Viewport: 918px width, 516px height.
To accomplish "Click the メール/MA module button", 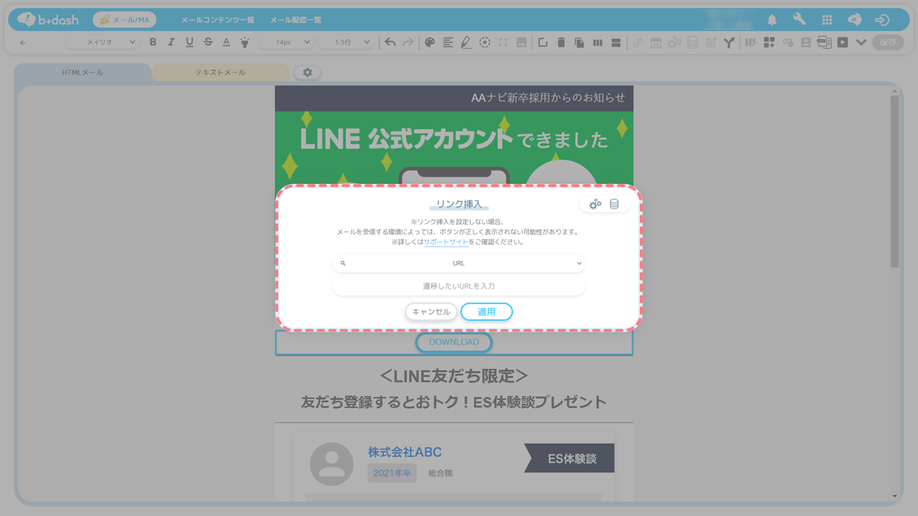I will (x=124, y=20).
